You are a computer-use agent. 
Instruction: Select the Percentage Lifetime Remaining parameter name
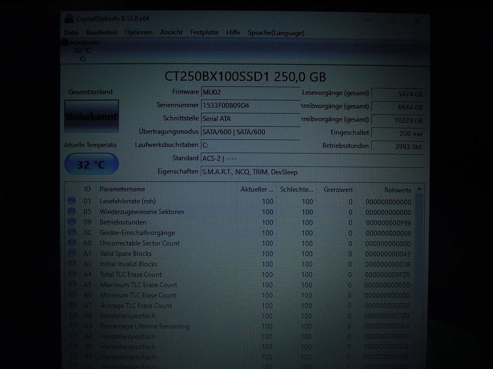(145, 326)
